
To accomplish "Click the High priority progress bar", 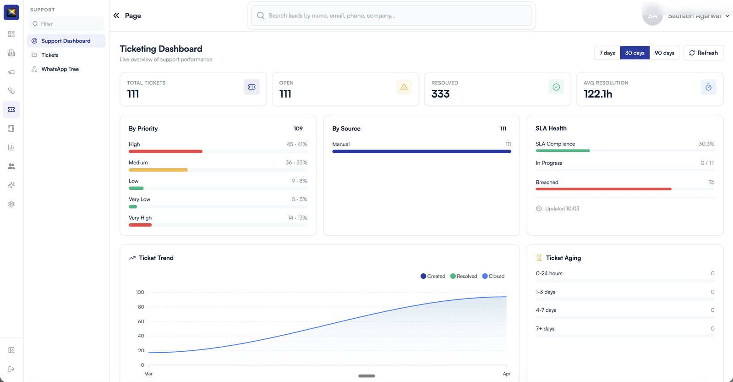I will (218, 151).
